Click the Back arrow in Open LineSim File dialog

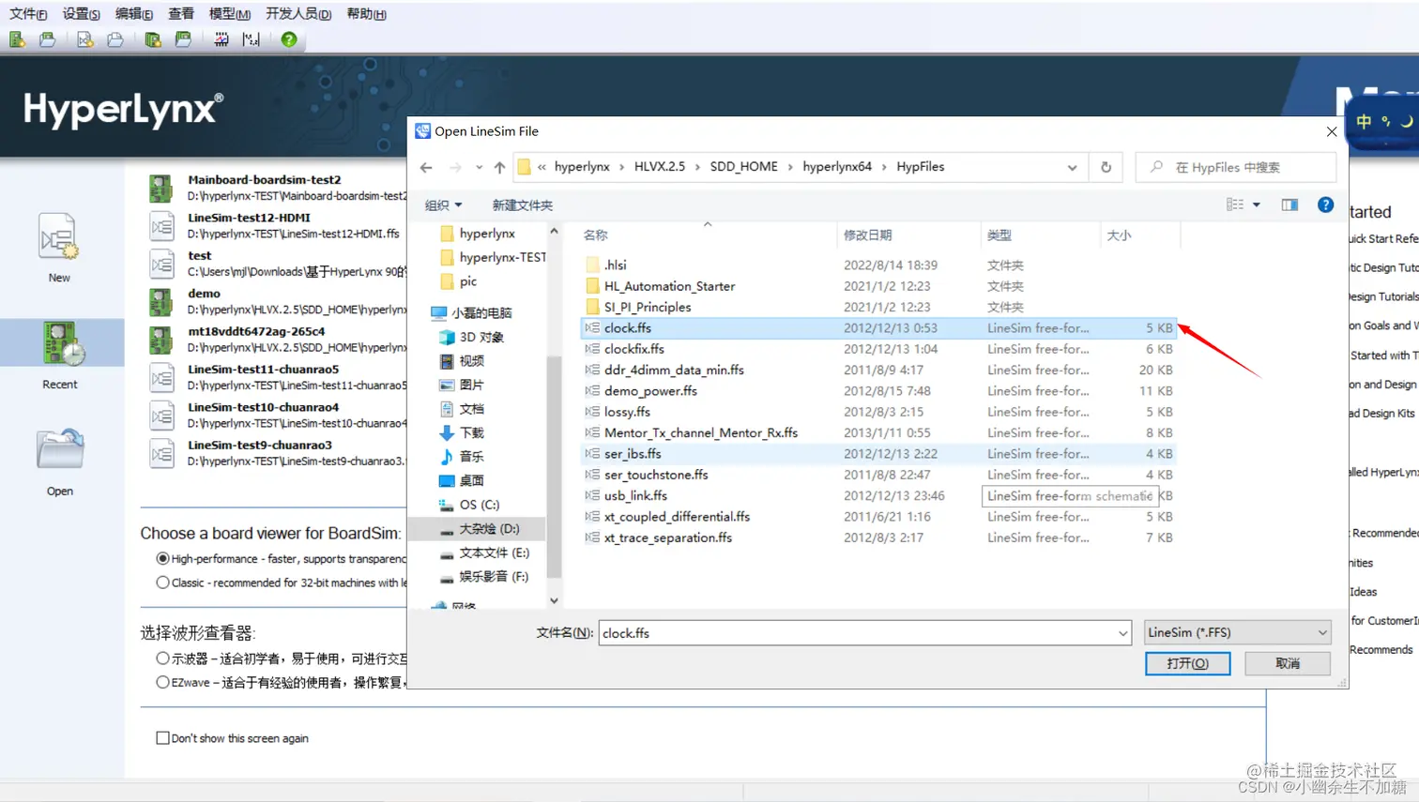(x=426, y=167)
